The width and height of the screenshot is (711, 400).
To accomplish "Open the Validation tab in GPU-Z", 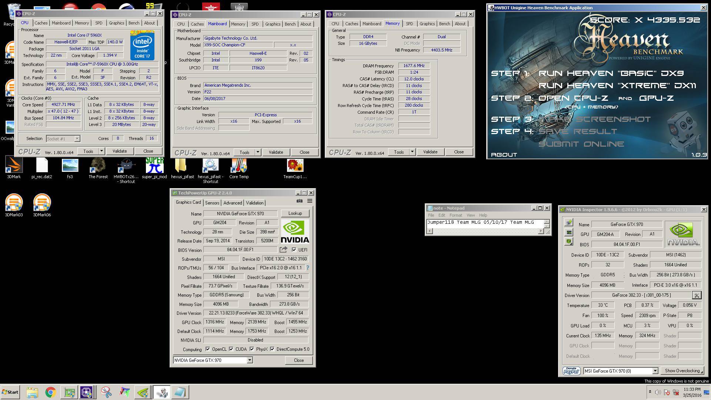I will 255,203.
